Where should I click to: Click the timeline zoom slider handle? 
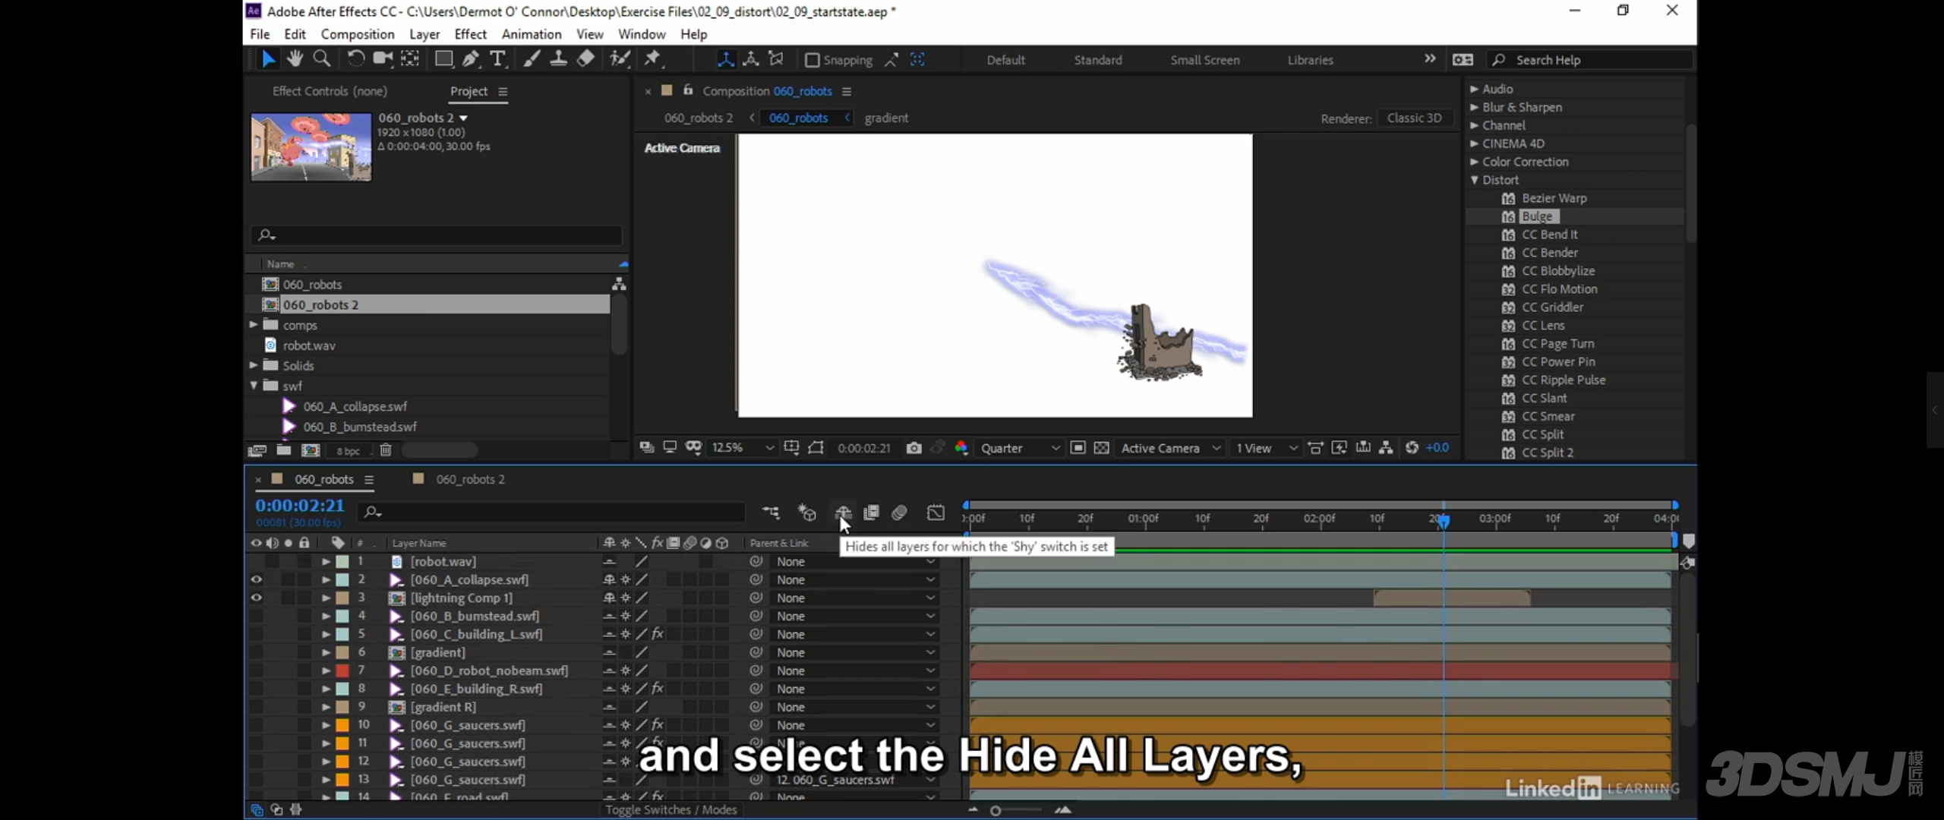pyautogui.click(x=996, y=811)
